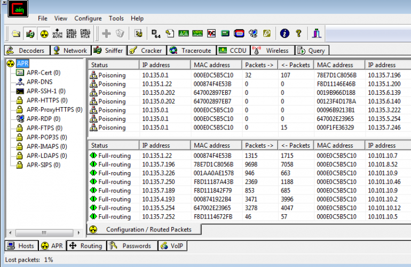Click the yellow key box revealer icon
Image resolution: width=411 pixels, height=267 pixels.
click(267, 34)
